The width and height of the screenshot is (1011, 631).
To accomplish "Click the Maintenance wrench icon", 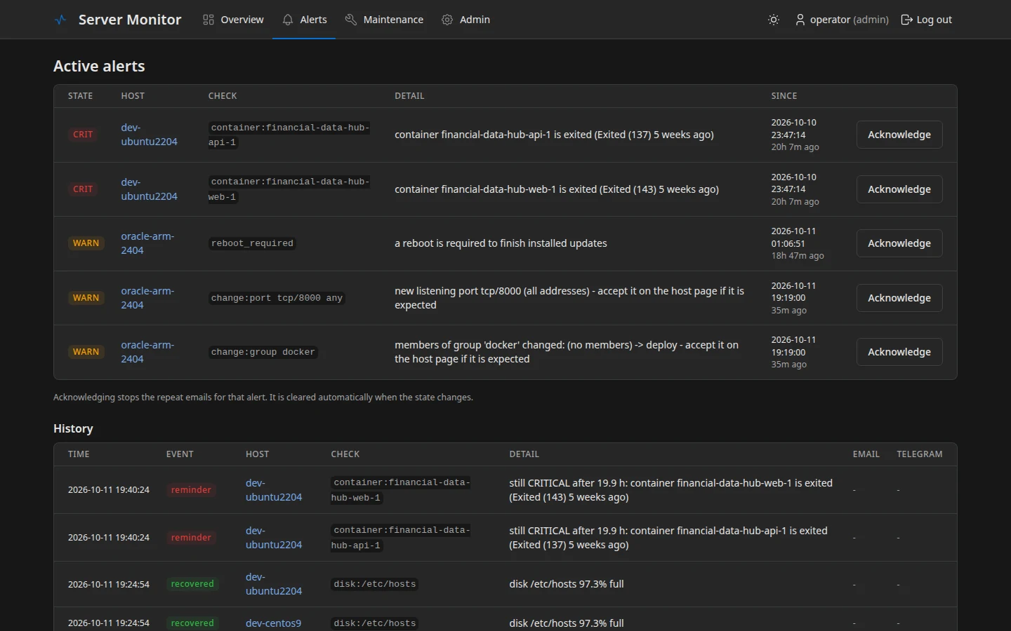I will [351, 20].
